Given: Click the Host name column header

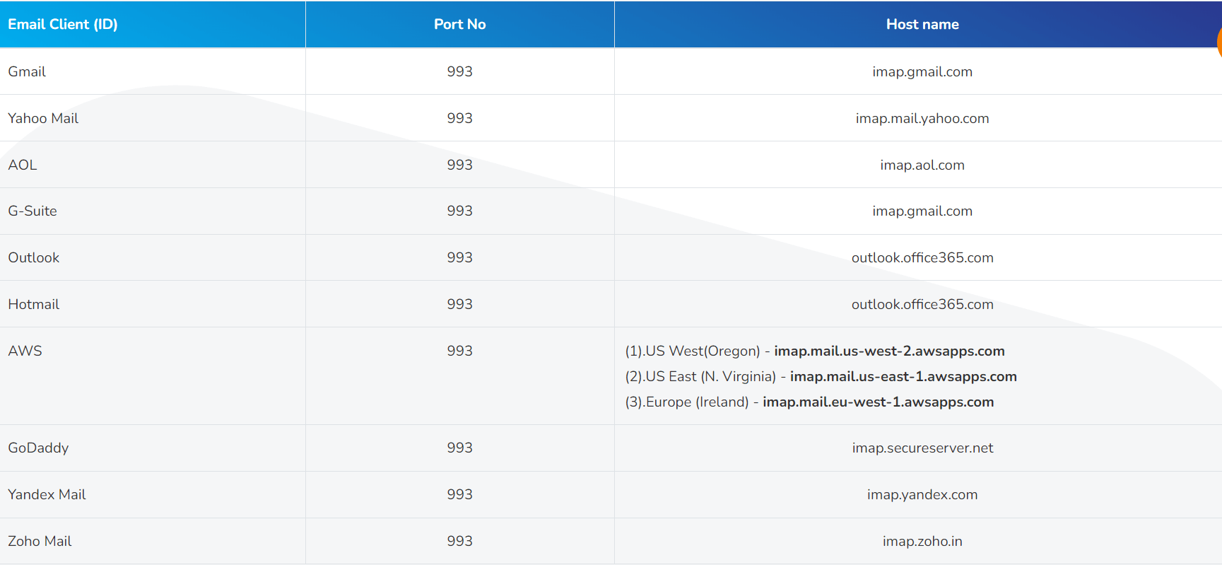Looking at the screenshot, I should (x=922, y=24).
